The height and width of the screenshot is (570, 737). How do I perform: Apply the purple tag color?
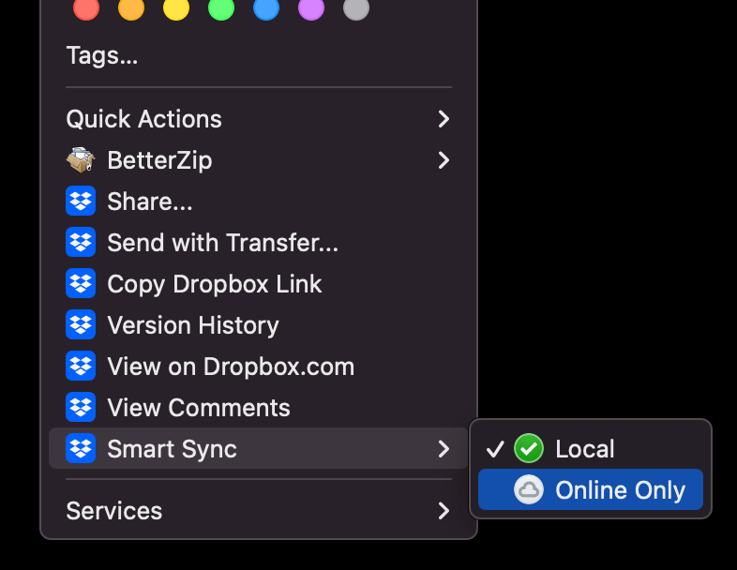click(x=311, y=7)
